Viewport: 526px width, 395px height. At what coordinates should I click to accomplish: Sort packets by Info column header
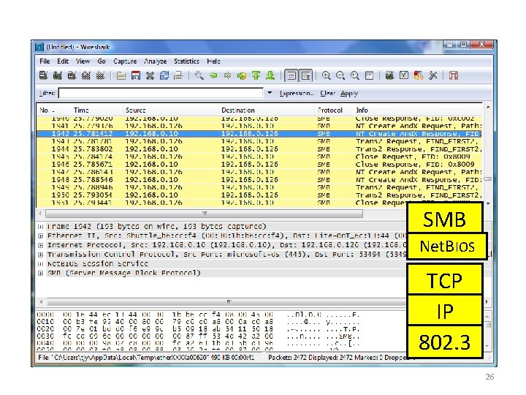coord(418,110)
